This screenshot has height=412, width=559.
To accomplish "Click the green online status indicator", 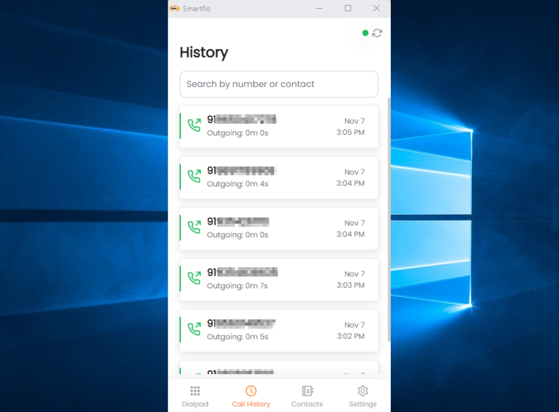I will [x=365, y=33].
